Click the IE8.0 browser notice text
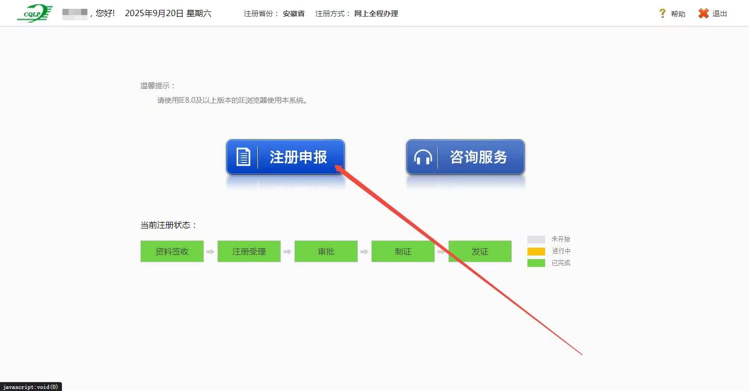This screenshot has height=391, width=749. [x=233, y=100]
